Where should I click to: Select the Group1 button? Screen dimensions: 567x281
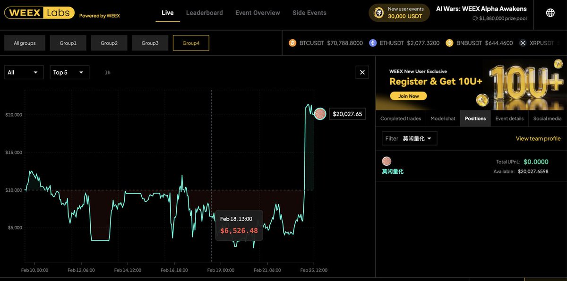point(68,43)
